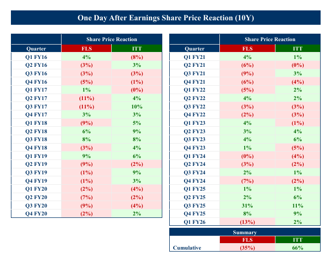Viewport: 335px width, 259px height.
Task: Select the ITT value 2% for Q1 FY26
Action: coord(298,222)
